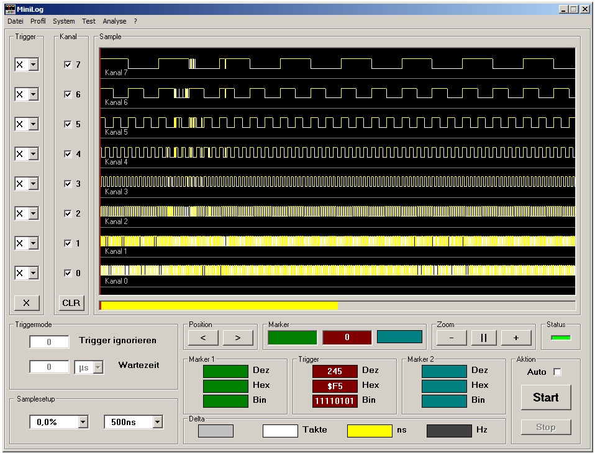The image size is (595, 453).
Task: Open the 500ns sample rate dropdown
Action: click(x=158, y=422)
